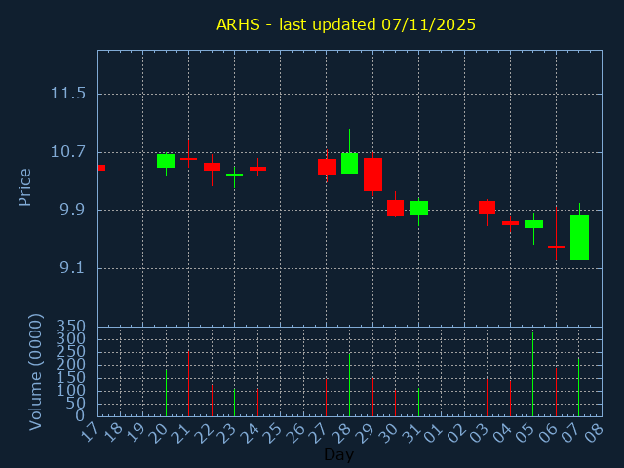Click the green candlestick on day 28
624x468 pixels.
click(x=349, y=163)
